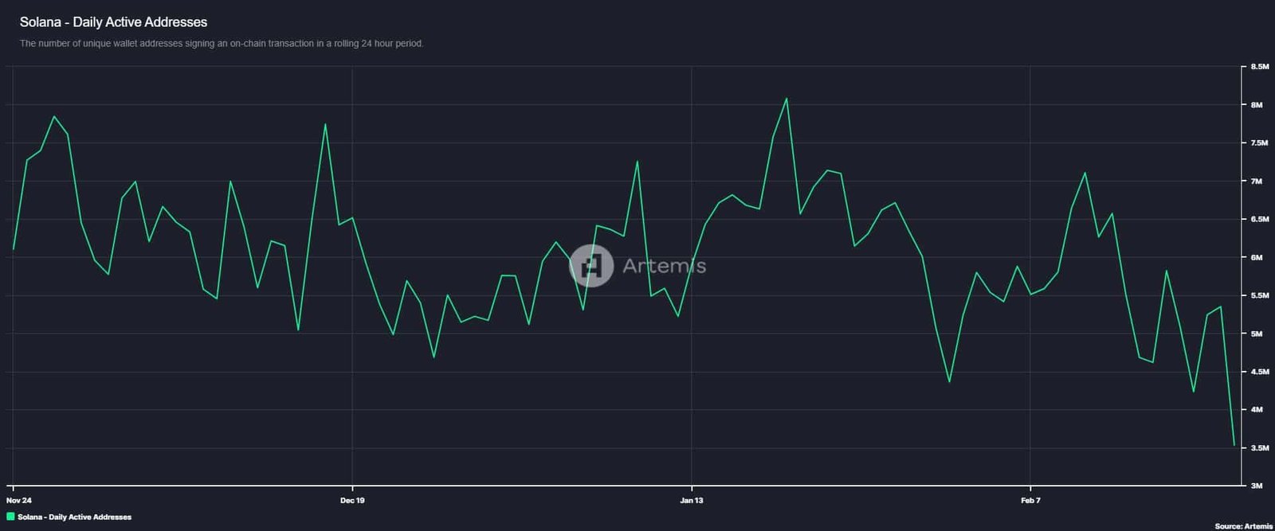The image size is (1275, 531).
Task: Click the '6.5M' y-axis label
Action: pyautogui.click(x=1259, y=219)
